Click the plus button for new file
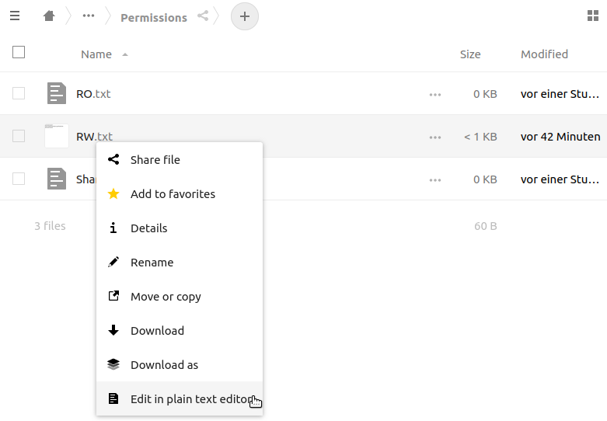Image resolution: width=607 pixels, height=421 pixels. tap(245, 16)
